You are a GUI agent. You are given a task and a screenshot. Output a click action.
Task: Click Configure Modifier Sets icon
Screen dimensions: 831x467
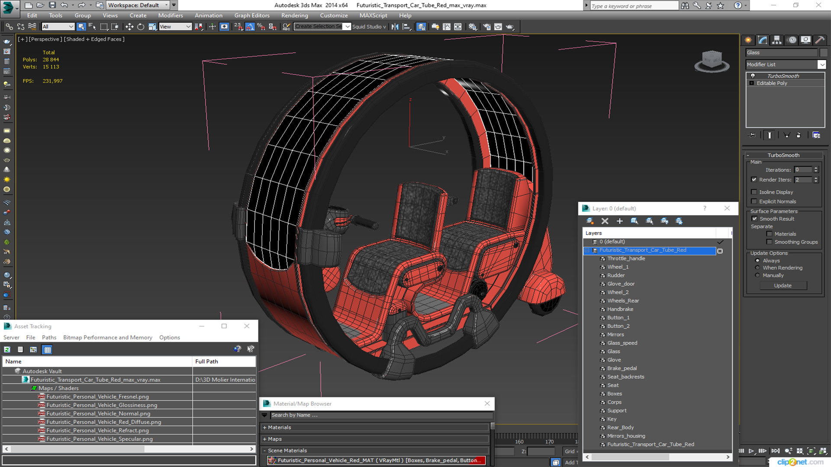816,135
